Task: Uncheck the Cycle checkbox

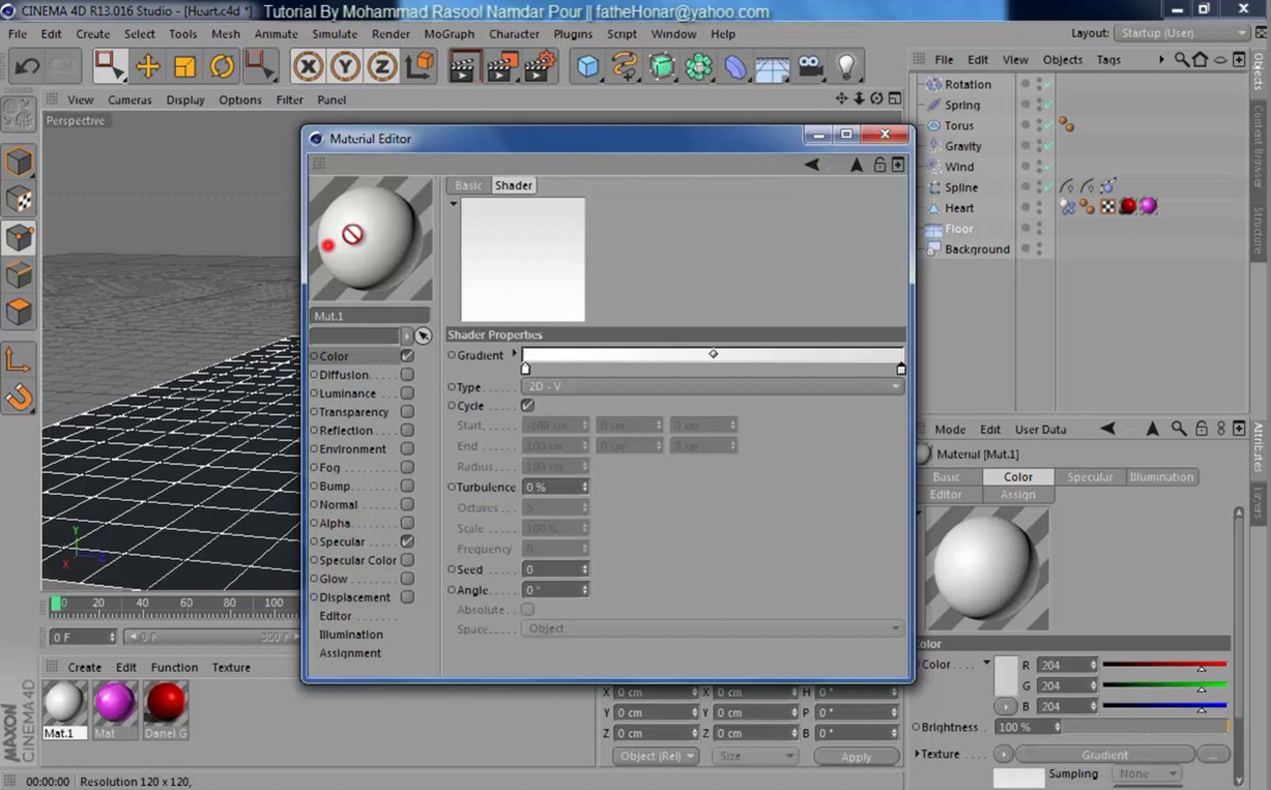Action: tap(527, 405)
